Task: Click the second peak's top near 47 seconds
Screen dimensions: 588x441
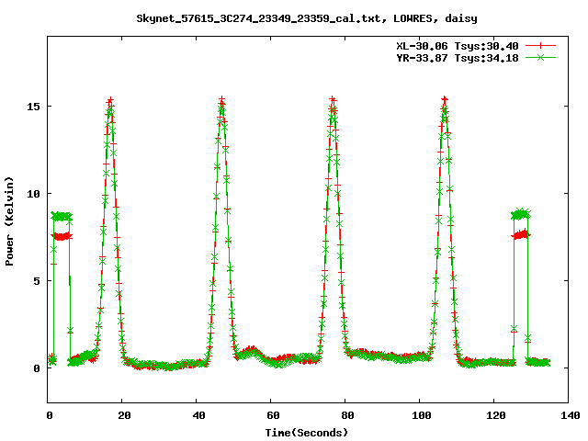Action: (x=222, y=100)
